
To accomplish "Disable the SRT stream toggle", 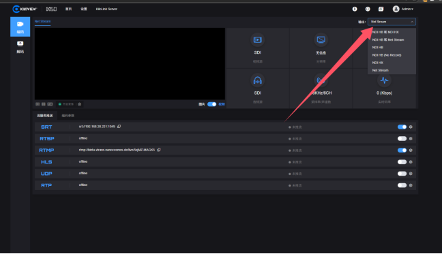I will (x=402, y=127).
